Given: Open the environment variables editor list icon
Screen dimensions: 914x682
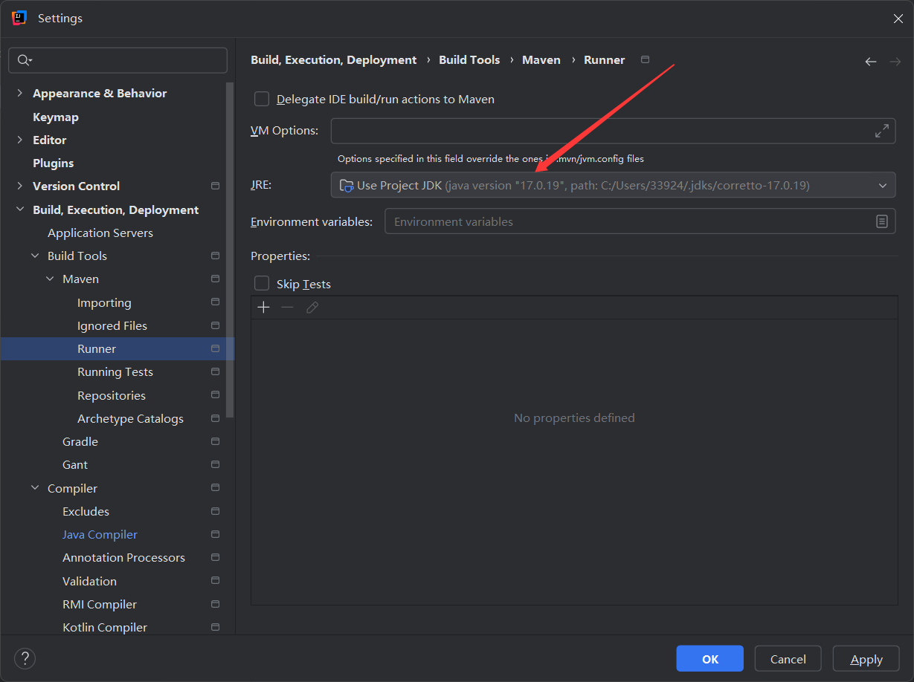Looking at the screenshot, I should 881,221.
